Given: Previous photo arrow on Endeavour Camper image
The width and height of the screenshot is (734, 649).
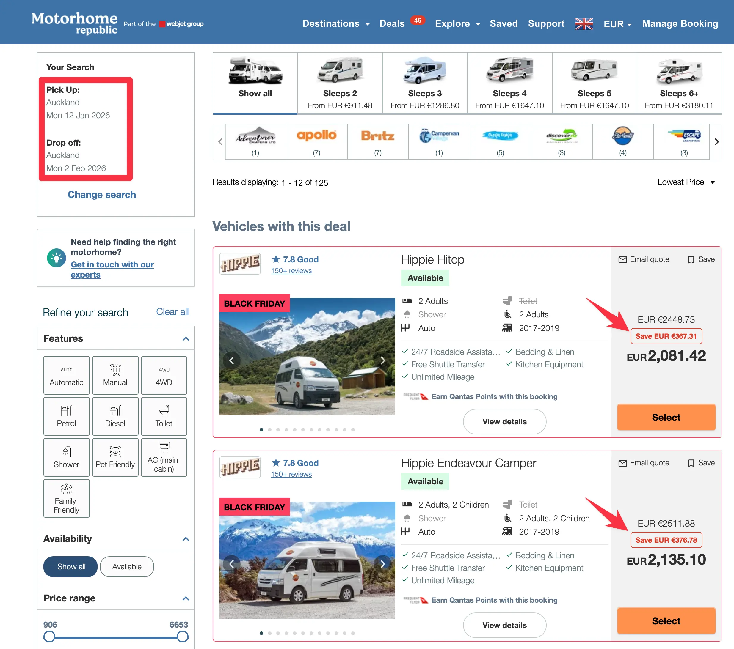Looking at the screenshot, I should (x=232, y=564).
